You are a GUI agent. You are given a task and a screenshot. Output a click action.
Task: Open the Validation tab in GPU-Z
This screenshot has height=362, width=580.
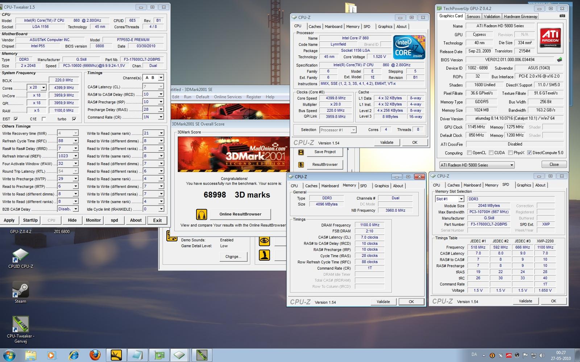(492, 16)
